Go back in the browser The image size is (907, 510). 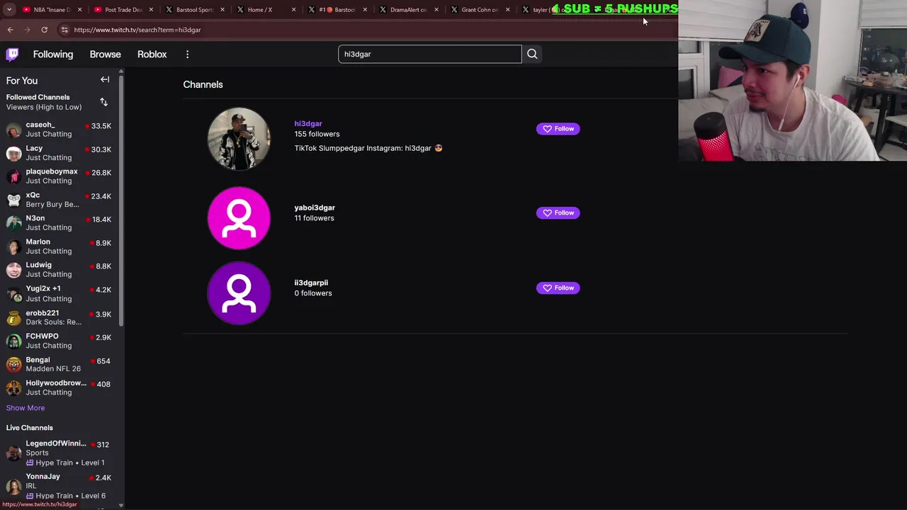click(10, 30)
